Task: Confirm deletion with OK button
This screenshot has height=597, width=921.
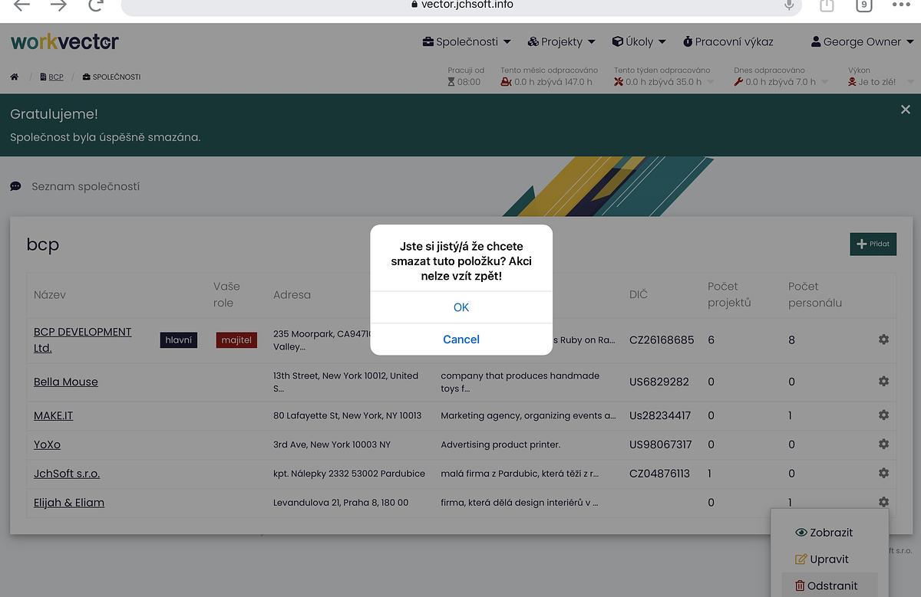Action: [x=461, y=307]
